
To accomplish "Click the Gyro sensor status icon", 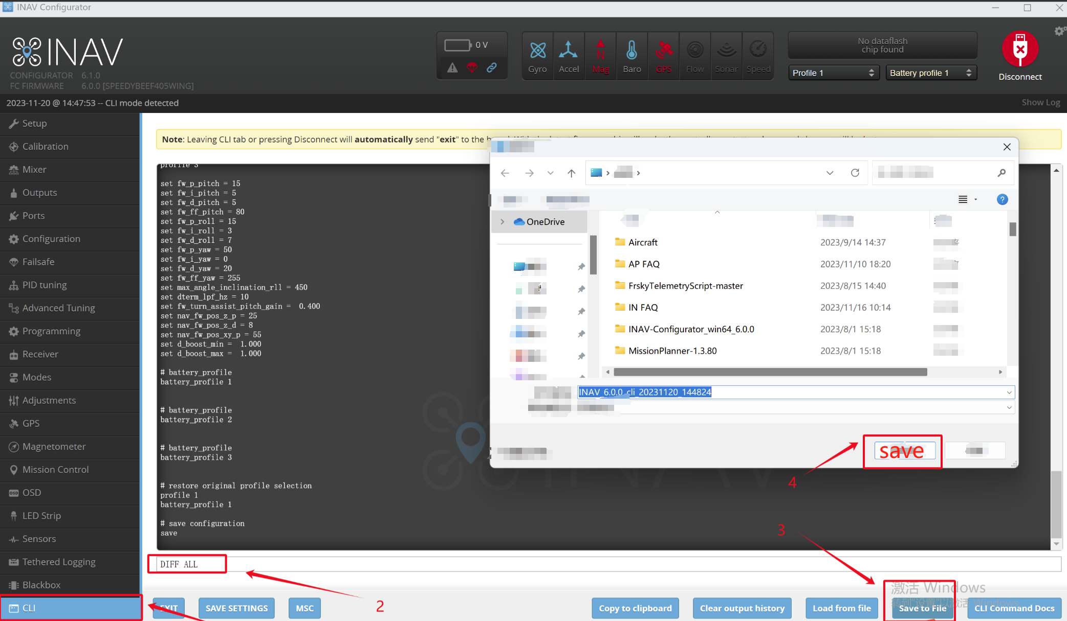I will tap(537, 56).
